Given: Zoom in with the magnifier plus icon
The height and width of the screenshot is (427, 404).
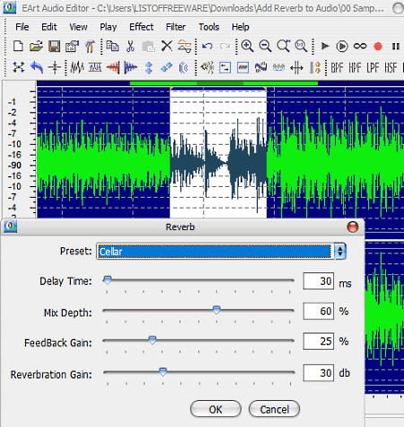Looking at the screenshot, I should [247, 46].
